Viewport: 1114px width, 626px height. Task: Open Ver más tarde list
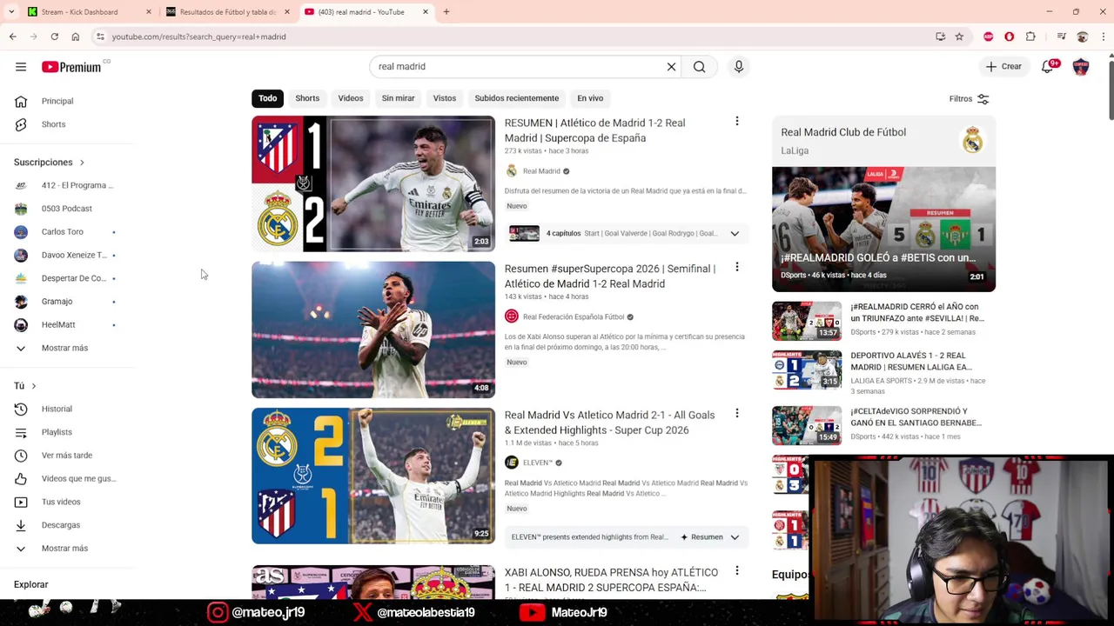tap(66, 456)
